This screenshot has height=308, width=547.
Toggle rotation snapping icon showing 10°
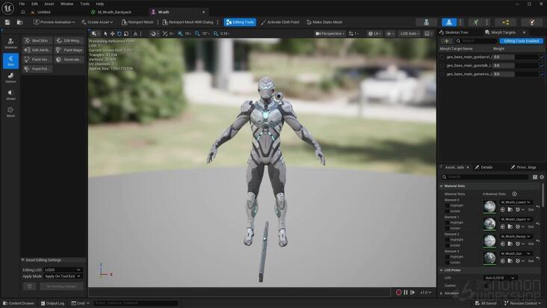[x=197, y=34]
